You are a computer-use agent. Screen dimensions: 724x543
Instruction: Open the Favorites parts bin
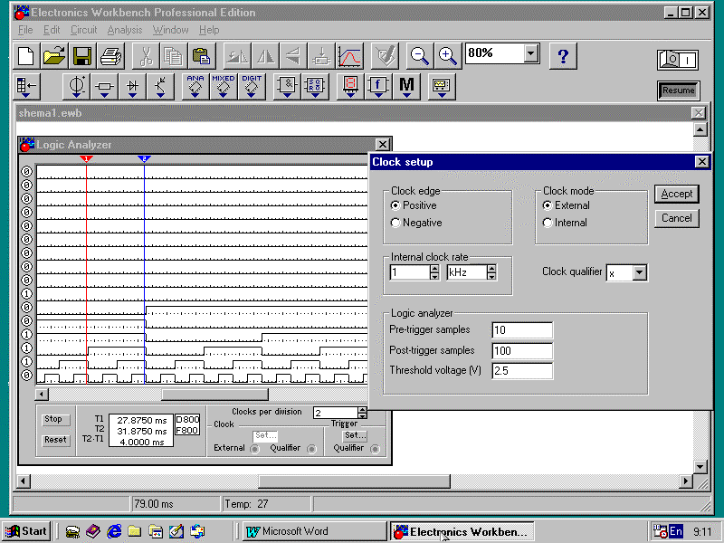(x=26, y=86)
